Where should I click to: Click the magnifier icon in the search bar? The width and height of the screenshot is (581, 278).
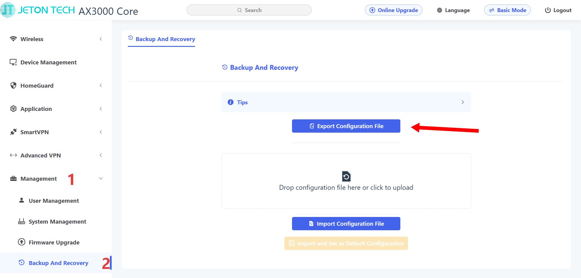coord(239,10)
